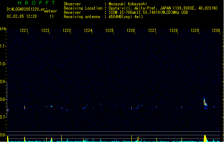
Task: Click the date stamp 02.02.05 12:20
Action: point(22,16)
